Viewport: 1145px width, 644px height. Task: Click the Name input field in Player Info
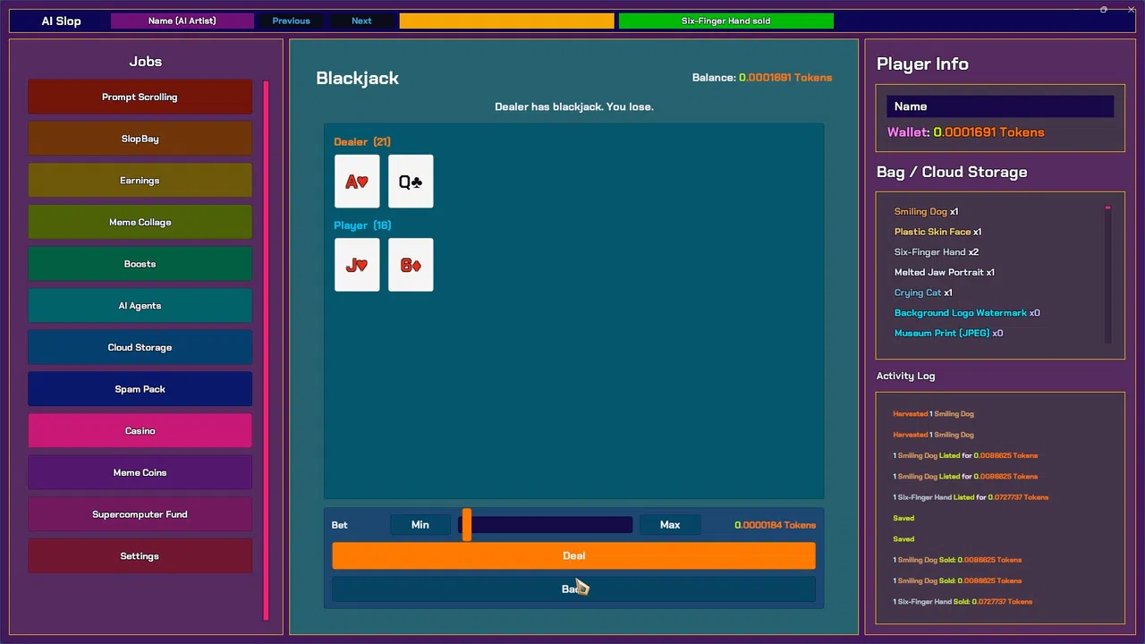click(1000, 106)
